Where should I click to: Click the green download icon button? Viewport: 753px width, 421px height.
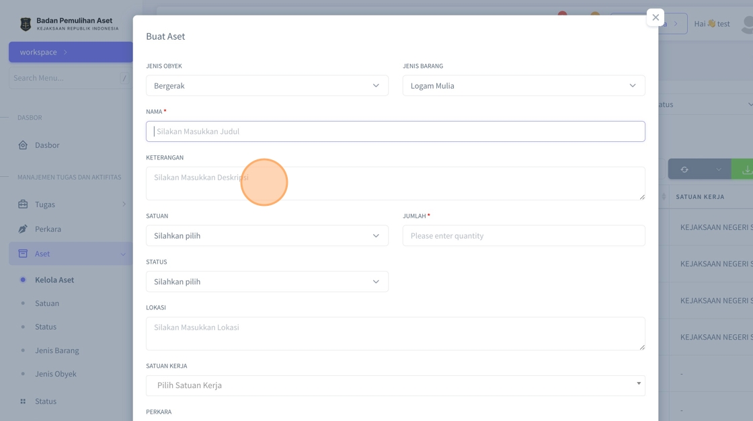point(746,169)
